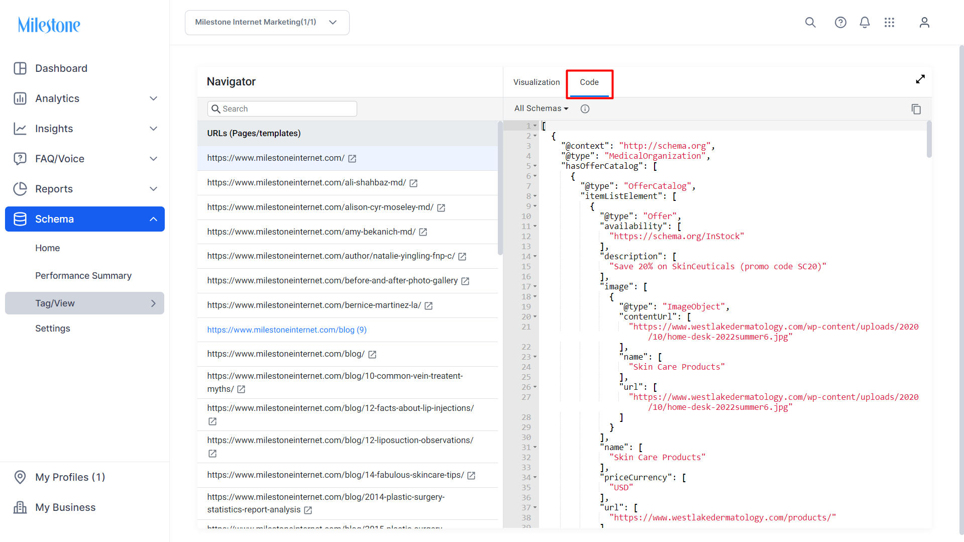Click My Business building icon
The image size is (964, 542).
20,507
